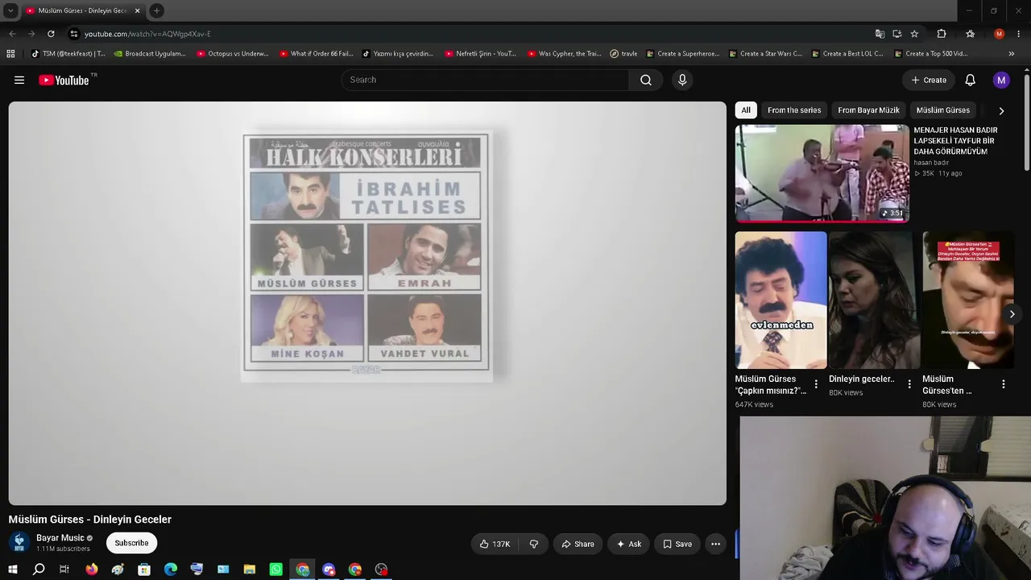Open the bookmarks apps grid shortcut

click(x=10, y=54)
